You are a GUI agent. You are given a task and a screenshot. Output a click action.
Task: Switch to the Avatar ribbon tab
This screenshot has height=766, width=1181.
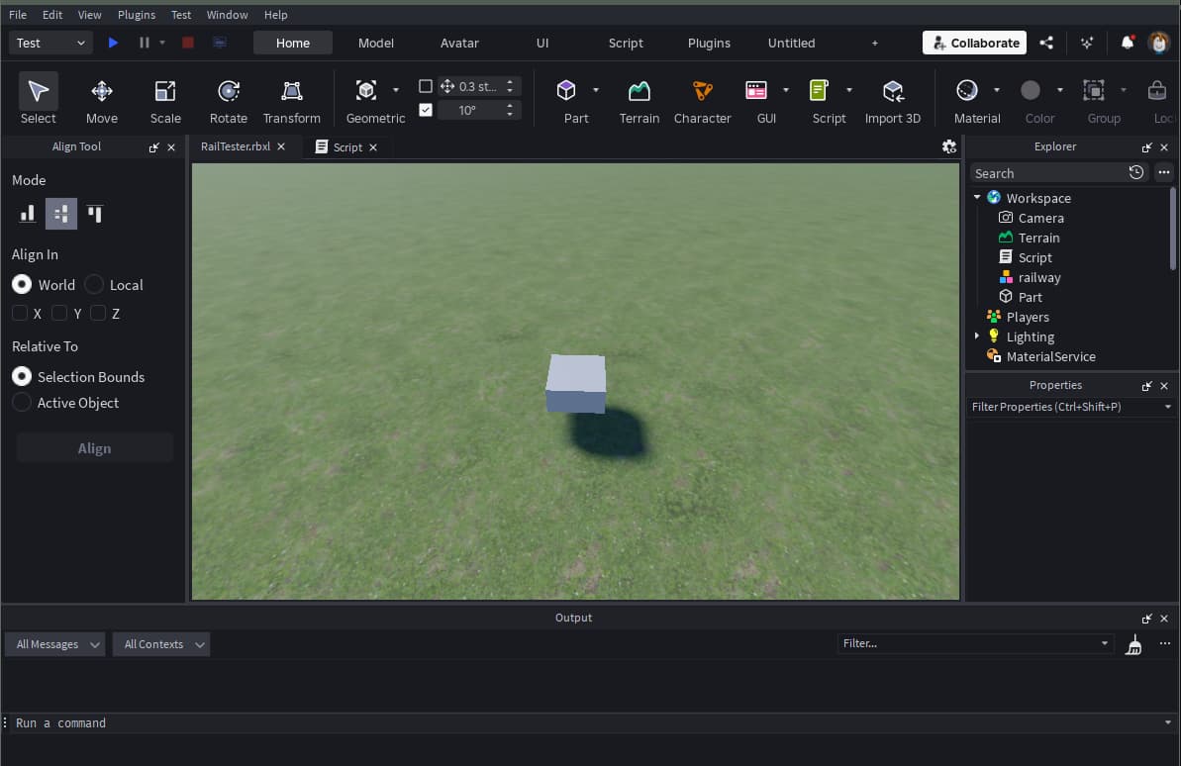(x=459, y=43)
